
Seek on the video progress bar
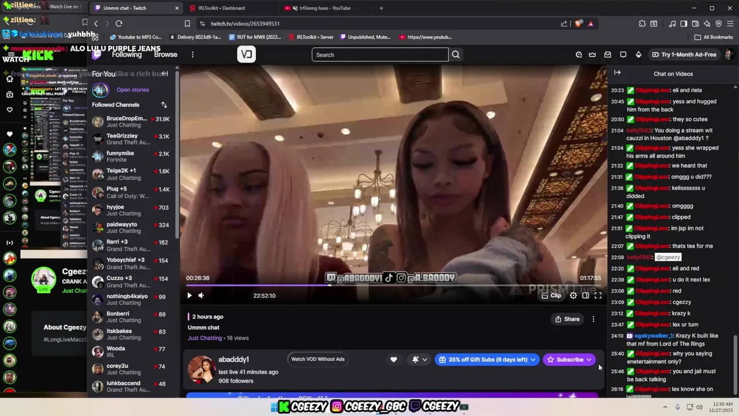click(393, 285)
